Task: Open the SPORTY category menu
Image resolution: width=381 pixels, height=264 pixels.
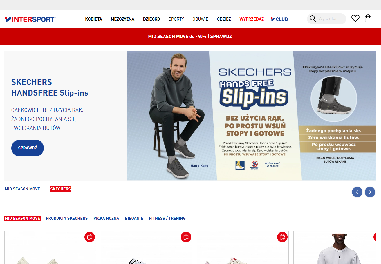Action: (176, 19)
